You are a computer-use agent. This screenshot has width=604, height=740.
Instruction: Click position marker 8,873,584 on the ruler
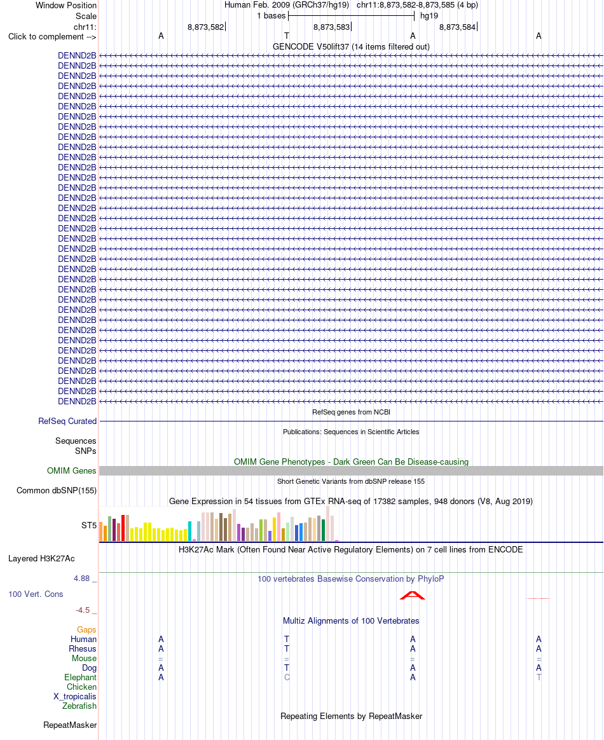pos(458,27)
